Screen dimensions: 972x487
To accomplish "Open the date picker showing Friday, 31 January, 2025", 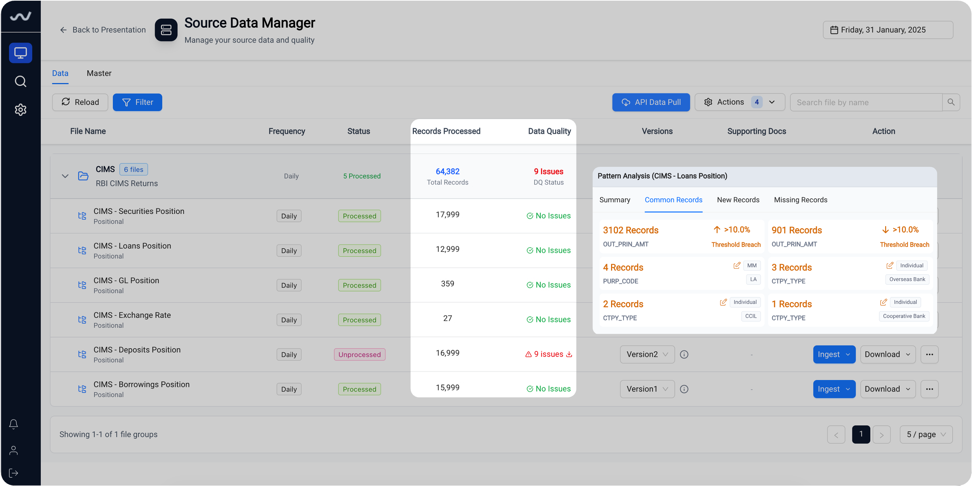I will [888, 30].
